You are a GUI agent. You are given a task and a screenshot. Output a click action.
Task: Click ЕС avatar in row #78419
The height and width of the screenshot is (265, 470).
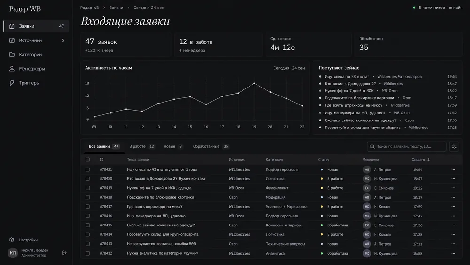367,188
